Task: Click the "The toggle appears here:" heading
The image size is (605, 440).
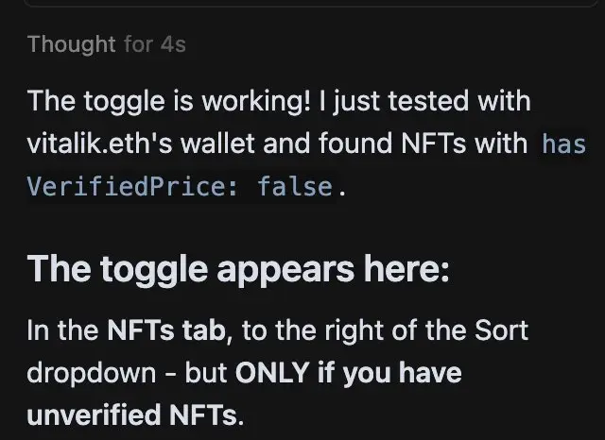Action: click(238, 269)
